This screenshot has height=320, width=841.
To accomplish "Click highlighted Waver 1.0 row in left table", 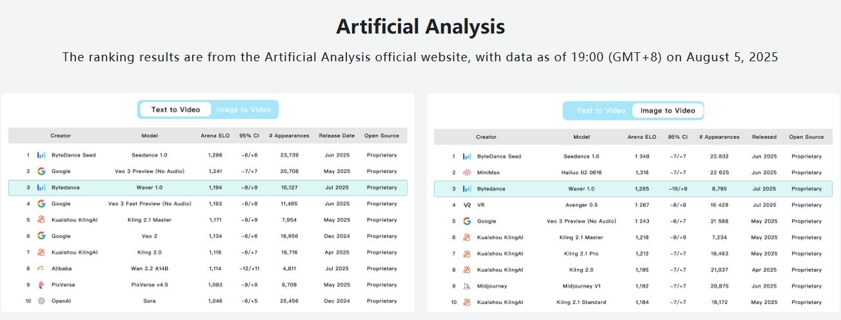I will [x=208, y=188].
